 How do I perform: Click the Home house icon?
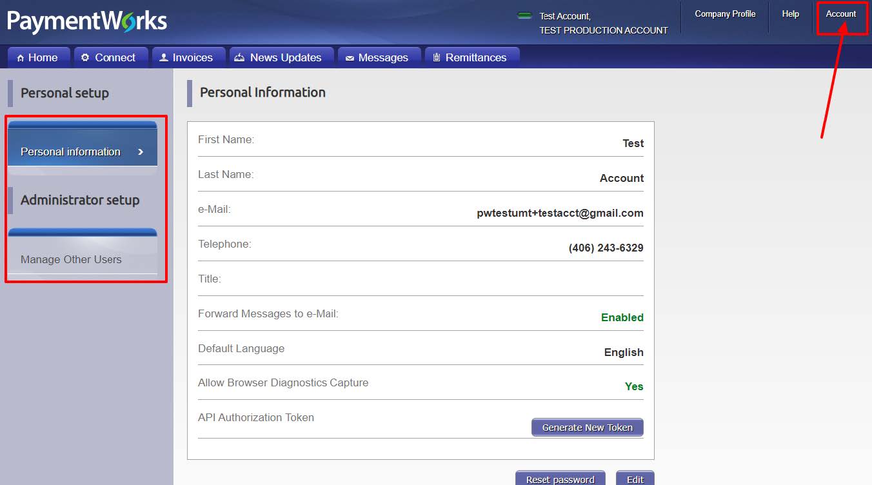tap(21, 57)
